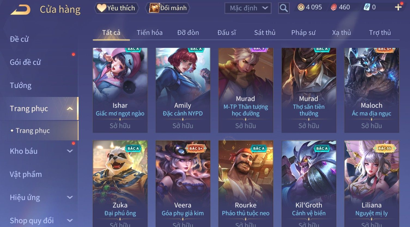Open Gói đề cử in the sidebar
Screen dimensions: 410x227
(x=25, y=62)
